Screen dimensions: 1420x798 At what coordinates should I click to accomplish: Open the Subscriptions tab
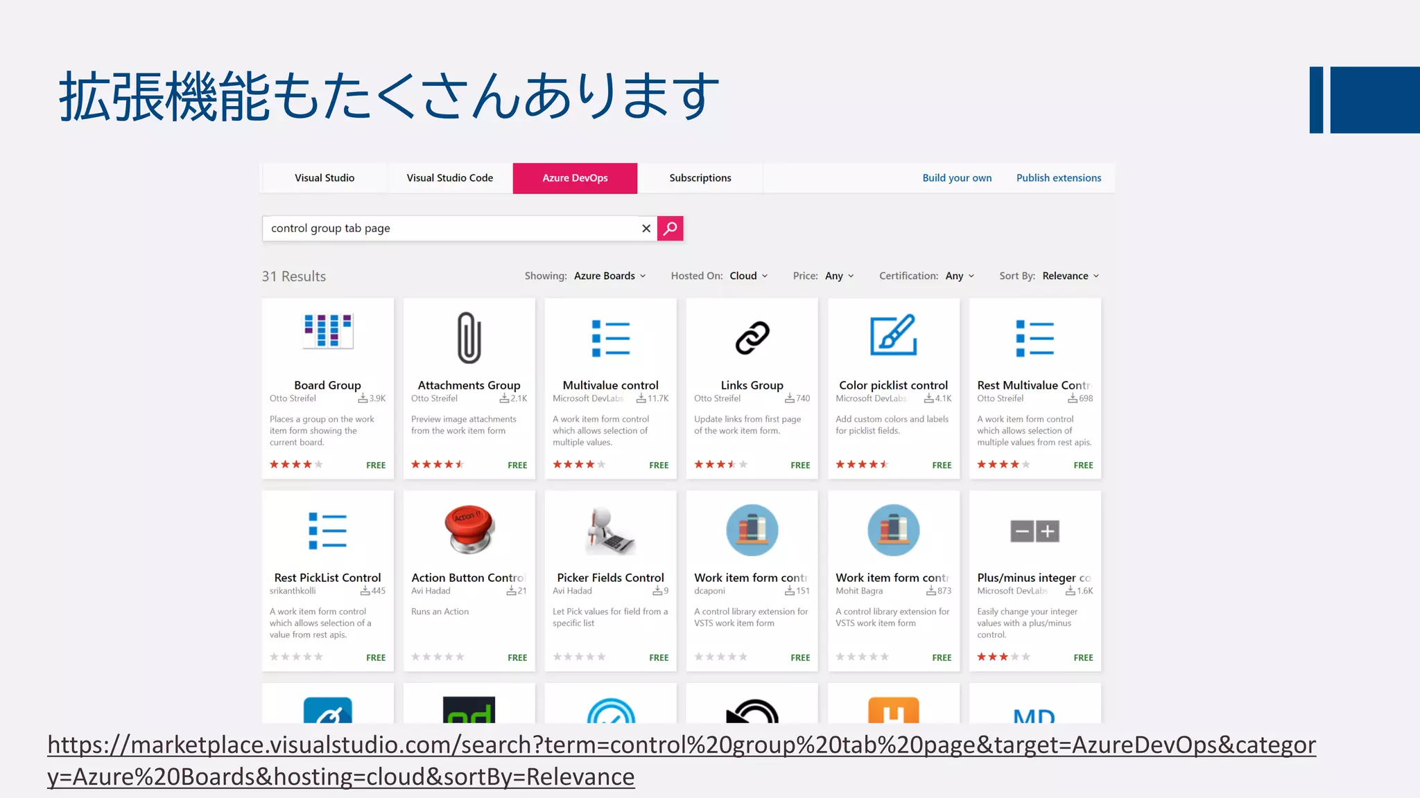pyautogui.click(x=700, y=178)
